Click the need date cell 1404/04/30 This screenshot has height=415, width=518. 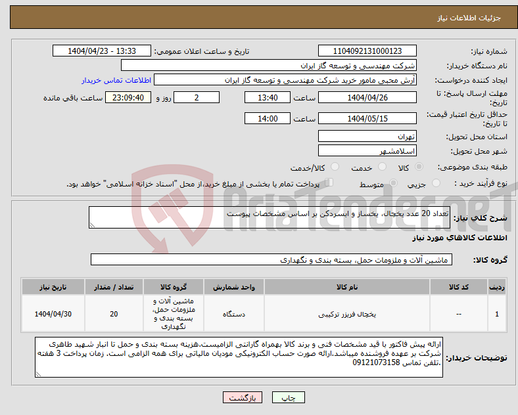coord(53,314)
